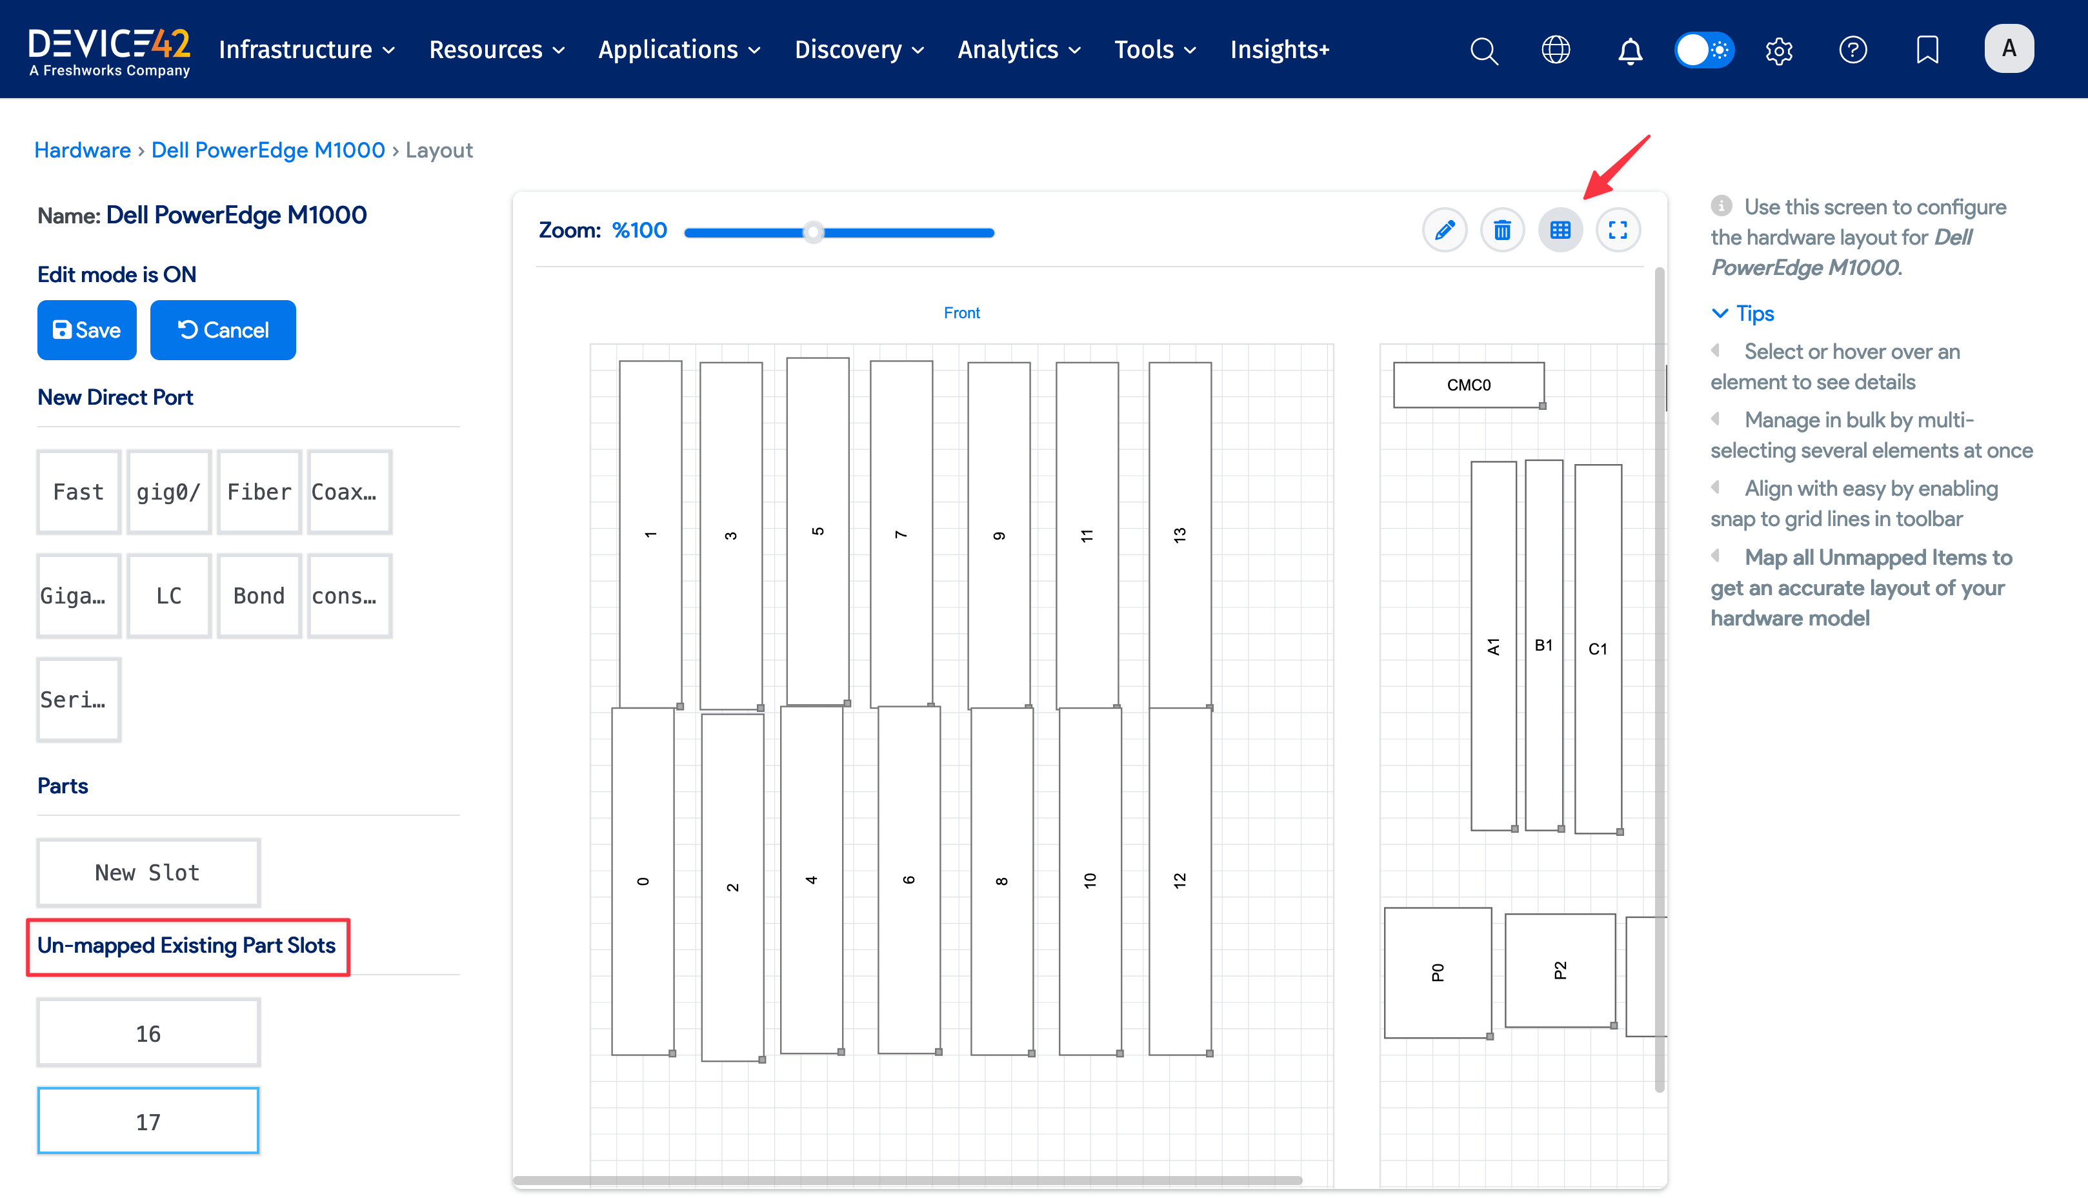Open the search magnifier in top bar
This screenshot has width=2088, height=1198.
pyautogui.click(x=1483, y=50)
